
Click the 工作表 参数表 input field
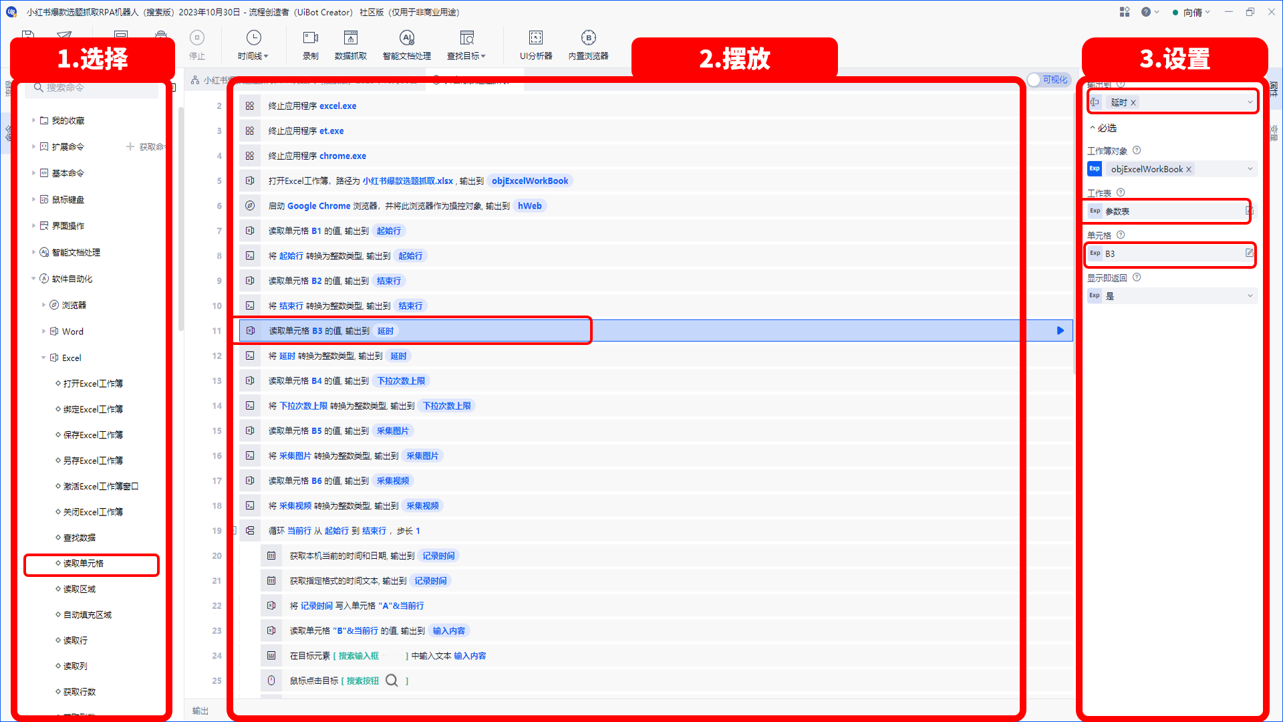pos(1172,211)
